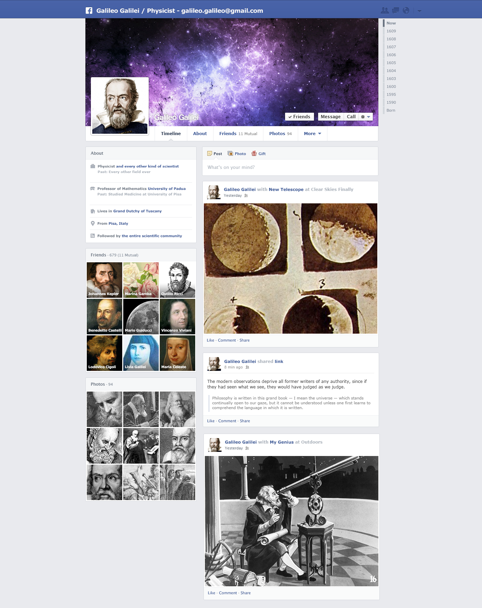482x608 pixels.
Task: Click the Photo icon in composer
Action: (x=230, y=153)
